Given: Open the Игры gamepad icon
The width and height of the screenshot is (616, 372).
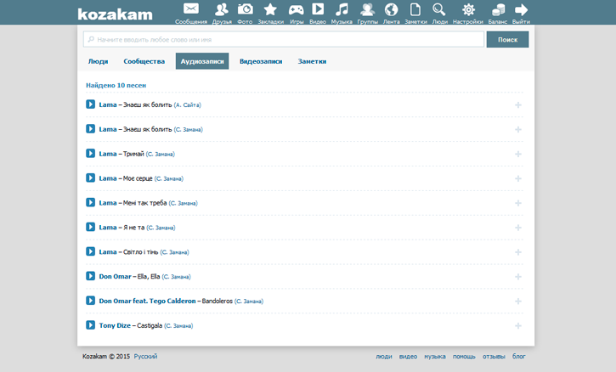Looking at the screenshot, I should (297, 10).
